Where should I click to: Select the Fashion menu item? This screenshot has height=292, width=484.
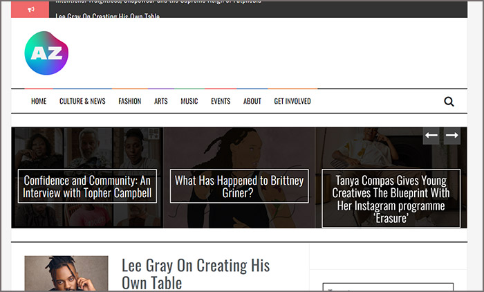(130, 101)
